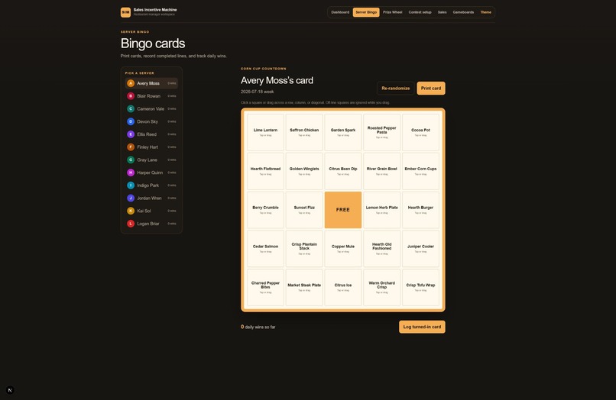
Task: Click Jordan Wren's avatar icon
Action: click(131, 198)
